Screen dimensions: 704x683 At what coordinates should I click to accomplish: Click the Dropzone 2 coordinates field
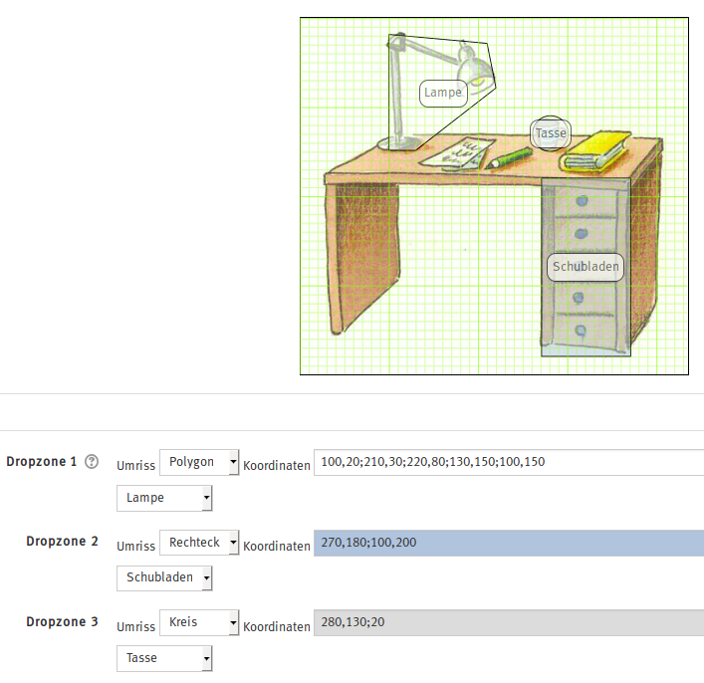(x=508, y=543)
